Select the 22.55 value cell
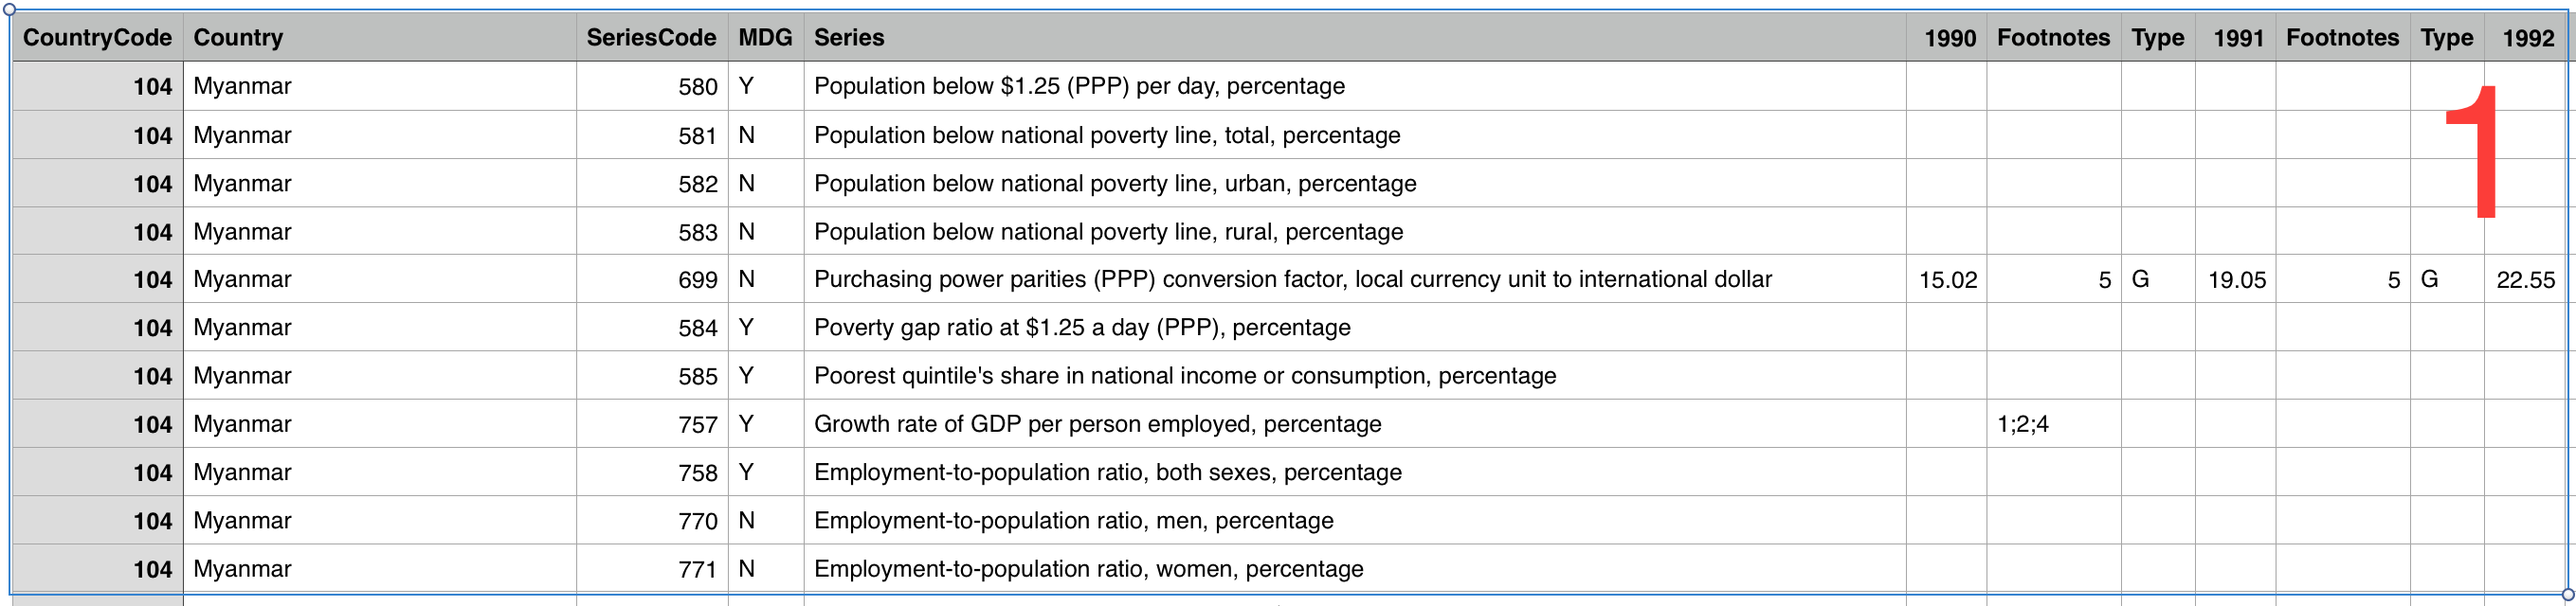The height and width of the screenshot is (606, 2576). pos(2525,280)
